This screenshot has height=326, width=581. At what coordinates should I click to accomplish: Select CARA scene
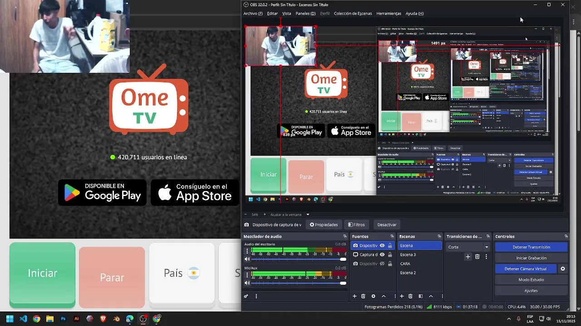(419, 264)
